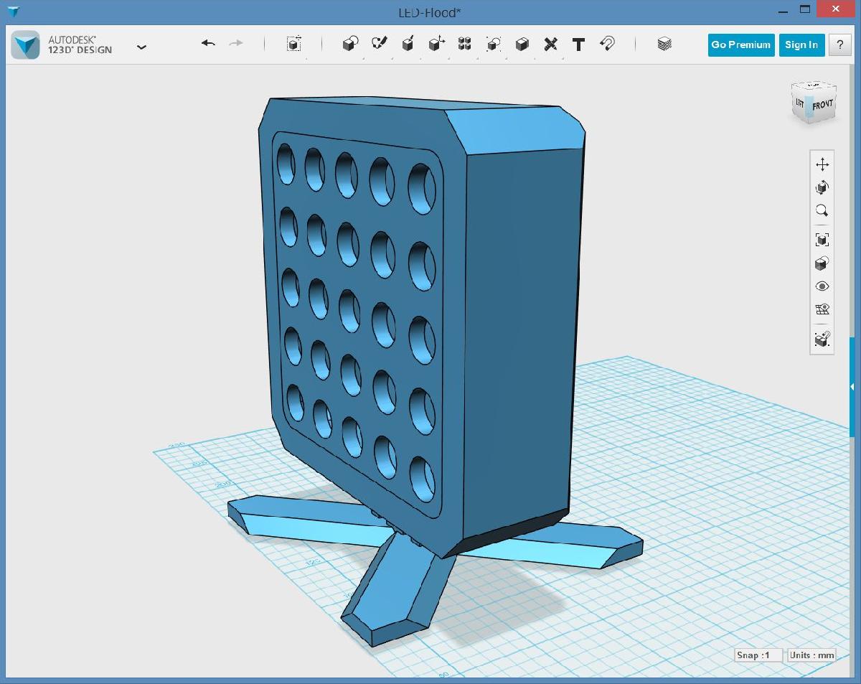
Task: Select the Text tool
Action: click(x=578, y=44)
